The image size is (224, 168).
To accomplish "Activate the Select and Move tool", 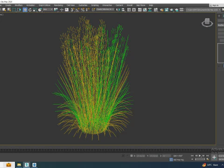I will 25,10.
